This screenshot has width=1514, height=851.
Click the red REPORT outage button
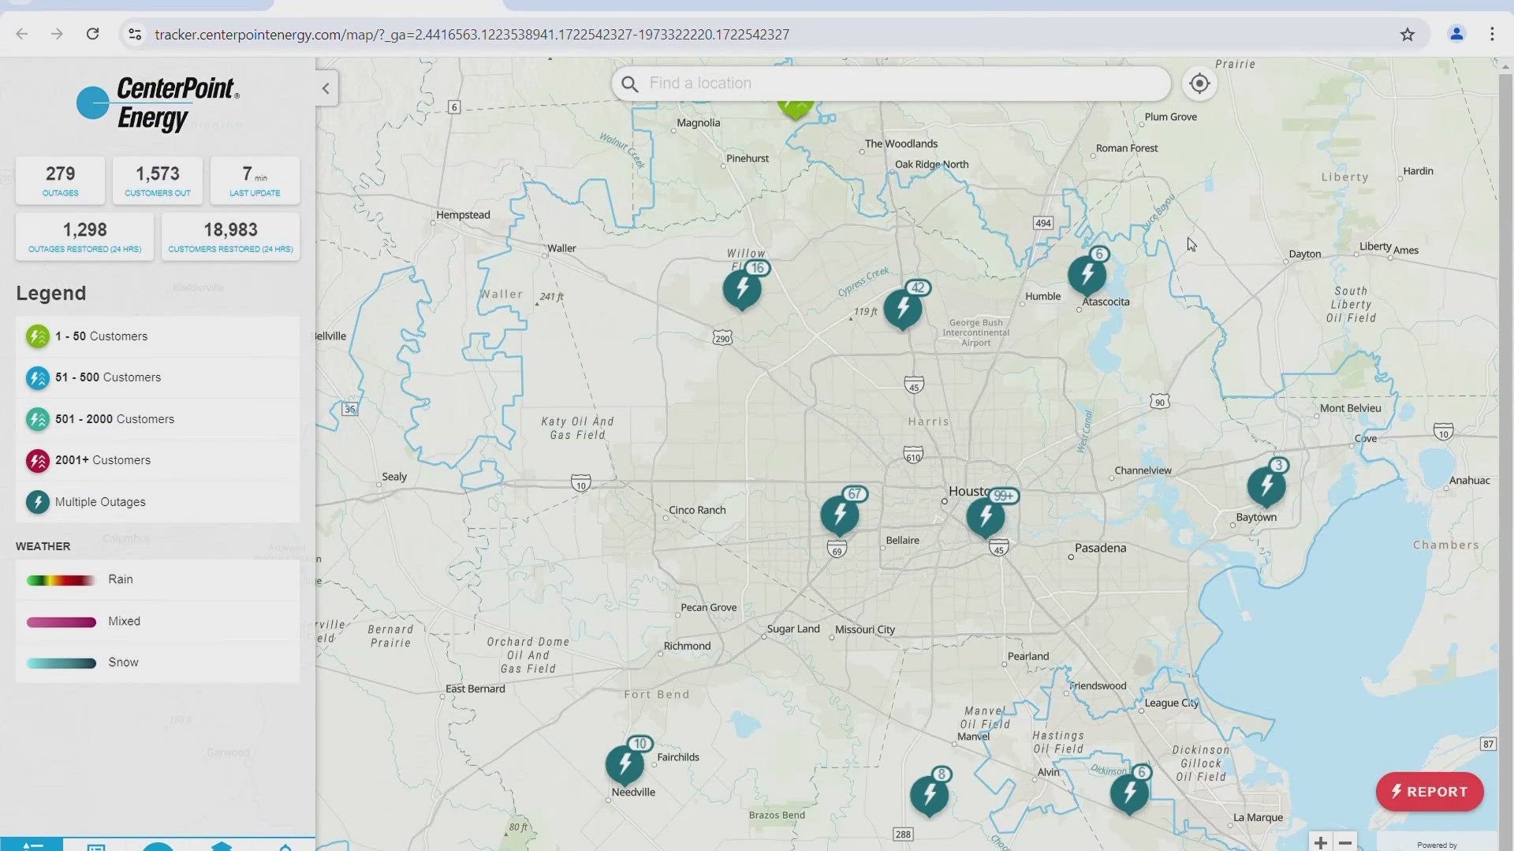point(1430,792)
